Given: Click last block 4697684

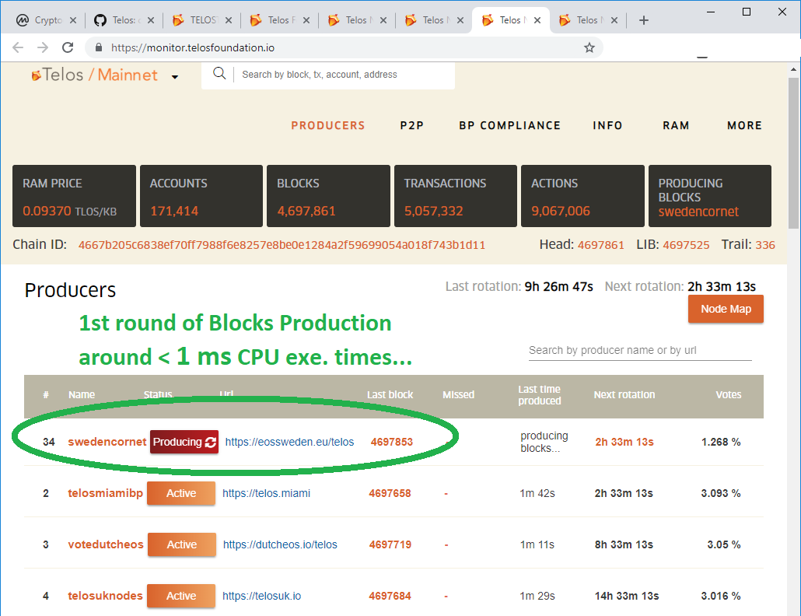Looking at the screenshot, I should click(390, 596).
